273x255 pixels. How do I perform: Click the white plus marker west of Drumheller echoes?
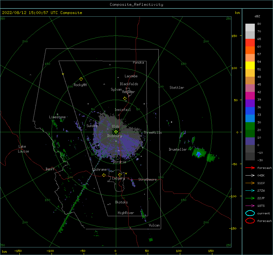(x=171, y=122)
